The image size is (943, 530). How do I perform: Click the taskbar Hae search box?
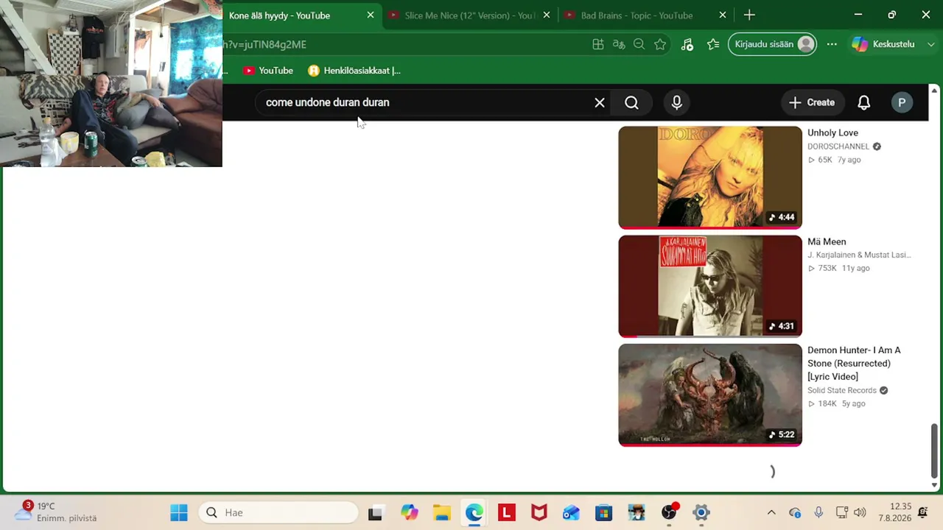coord(278,513)
